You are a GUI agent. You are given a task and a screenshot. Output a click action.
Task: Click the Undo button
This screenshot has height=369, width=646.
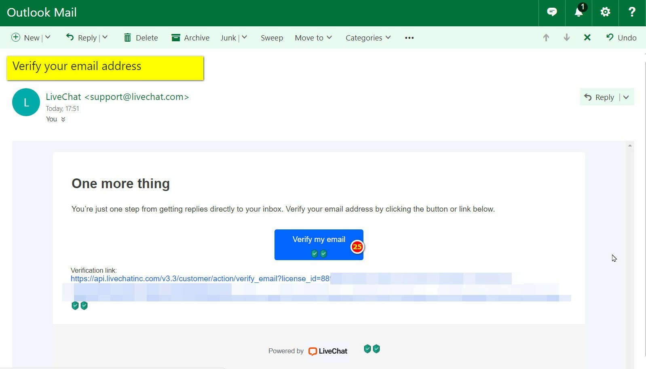coord(621,38)
